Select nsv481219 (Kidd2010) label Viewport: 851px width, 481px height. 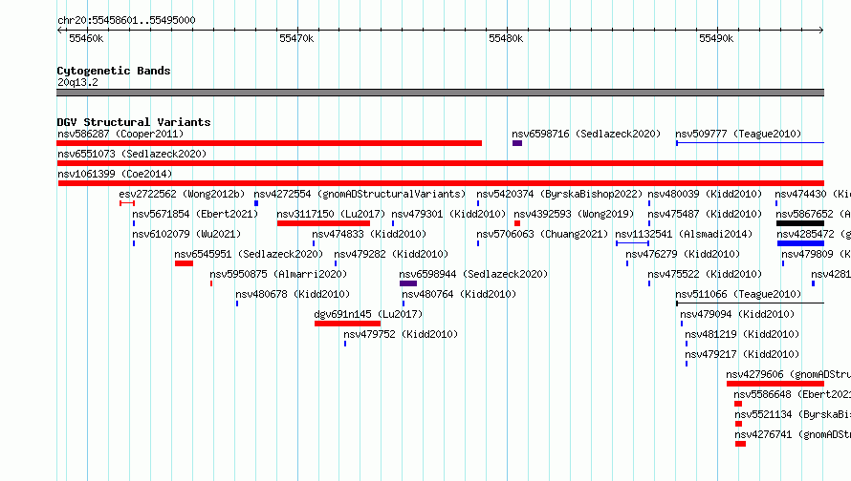742,334
